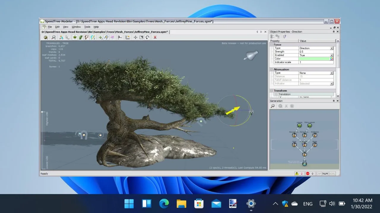This screenshot has height=213, width=380.
Task: Collapse the Force property group
Action: coord(271,45)
